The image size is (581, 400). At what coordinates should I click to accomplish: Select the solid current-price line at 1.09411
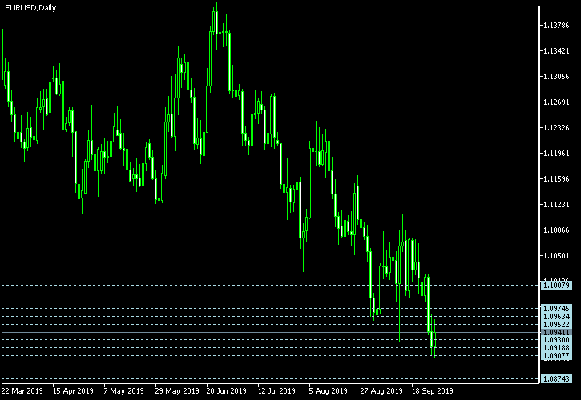pos(271,332)
